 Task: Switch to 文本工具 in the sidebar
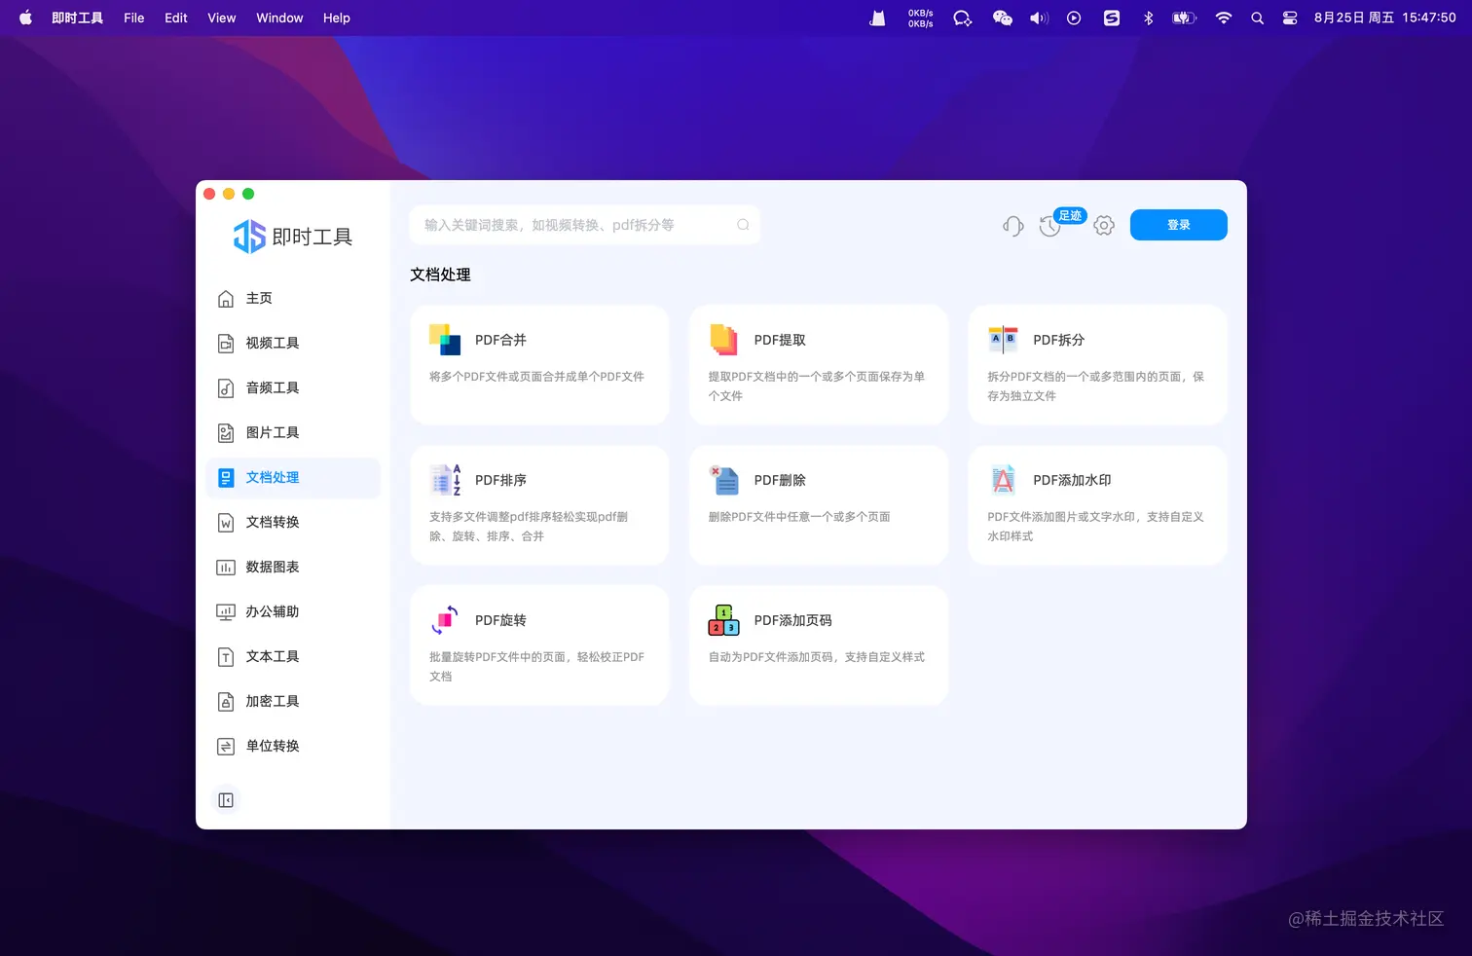(x=293, y=656)
